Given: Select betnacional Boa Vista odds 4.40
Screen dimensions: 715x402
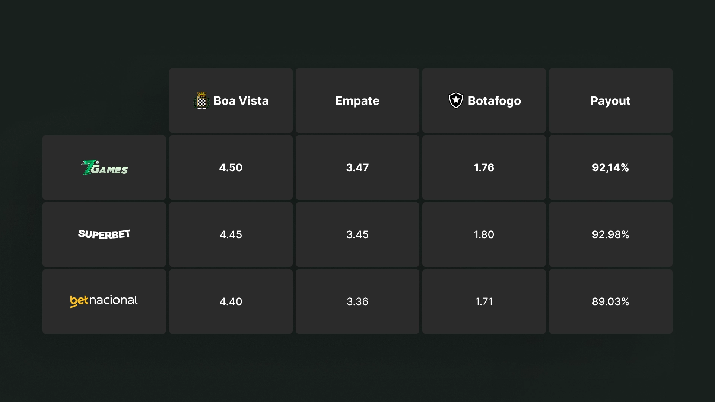Looking at the screenshot, I should (231, 301).
